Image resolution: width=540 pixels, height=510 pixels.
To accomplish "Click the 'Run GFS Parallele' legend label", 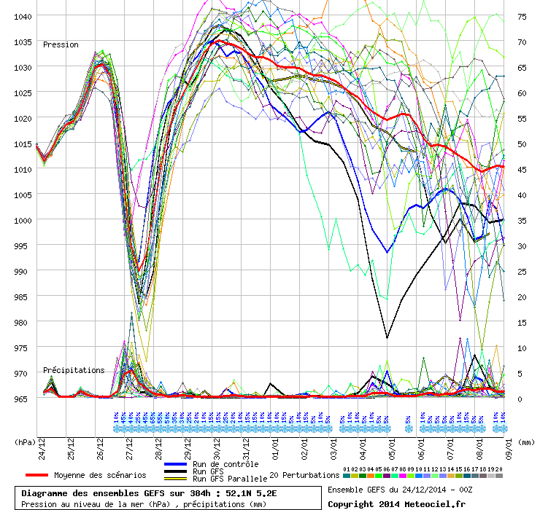I will [230, 479].
